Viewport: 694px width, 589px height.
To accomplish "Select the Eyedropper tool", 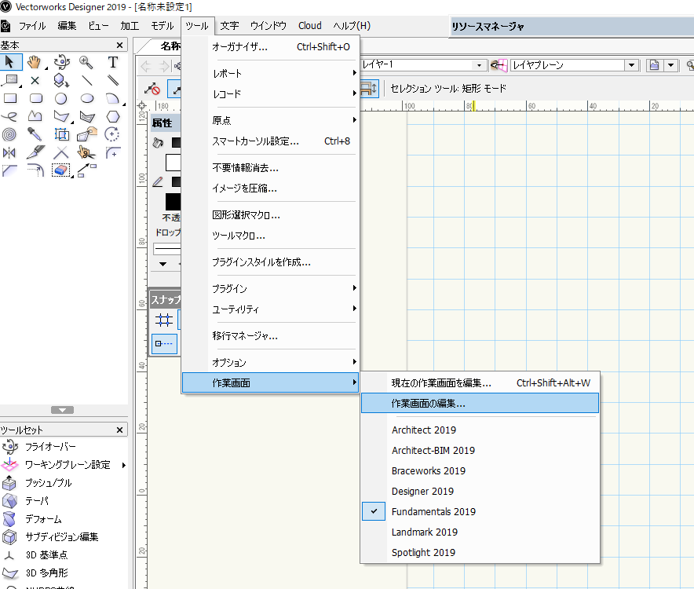I will pyautogui.click(x=35, y=134).
